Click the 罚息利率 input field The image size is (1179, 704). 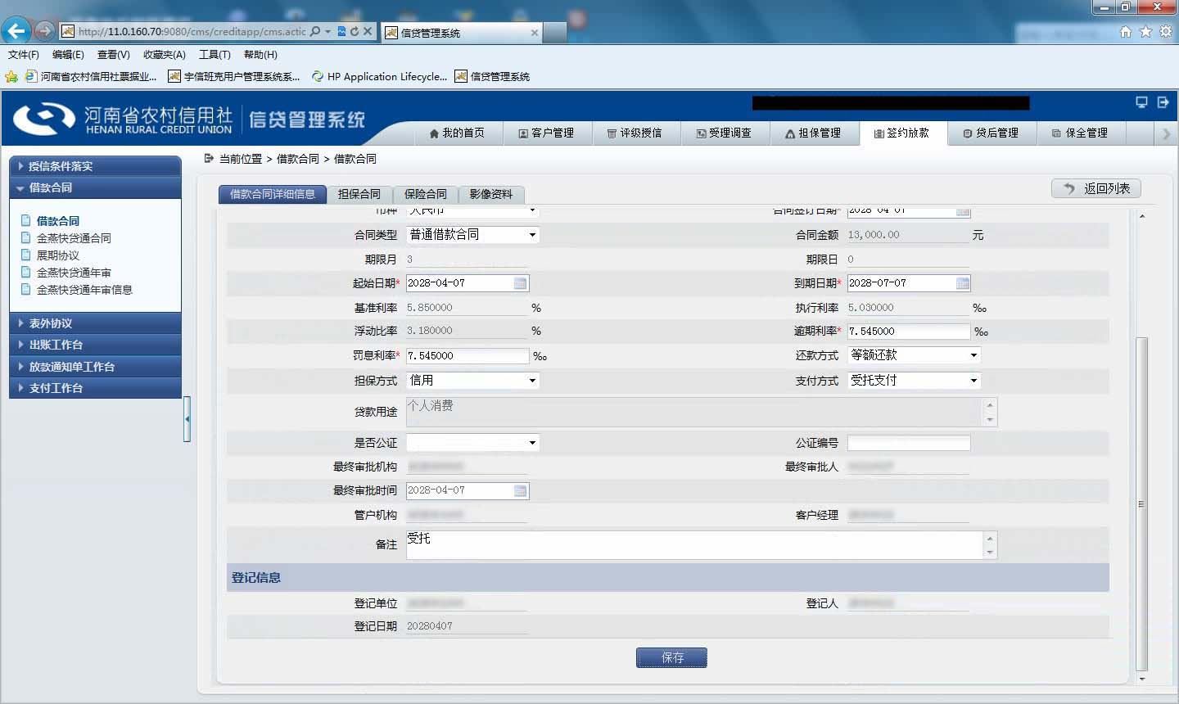[468, 356]
